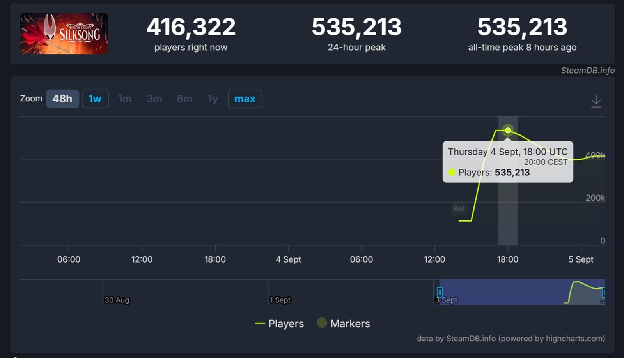The height and width of the screenshot is (358, 624).
Task: Select the 1y zoom range
Action: pyautogui.click(x=213, y=99)
